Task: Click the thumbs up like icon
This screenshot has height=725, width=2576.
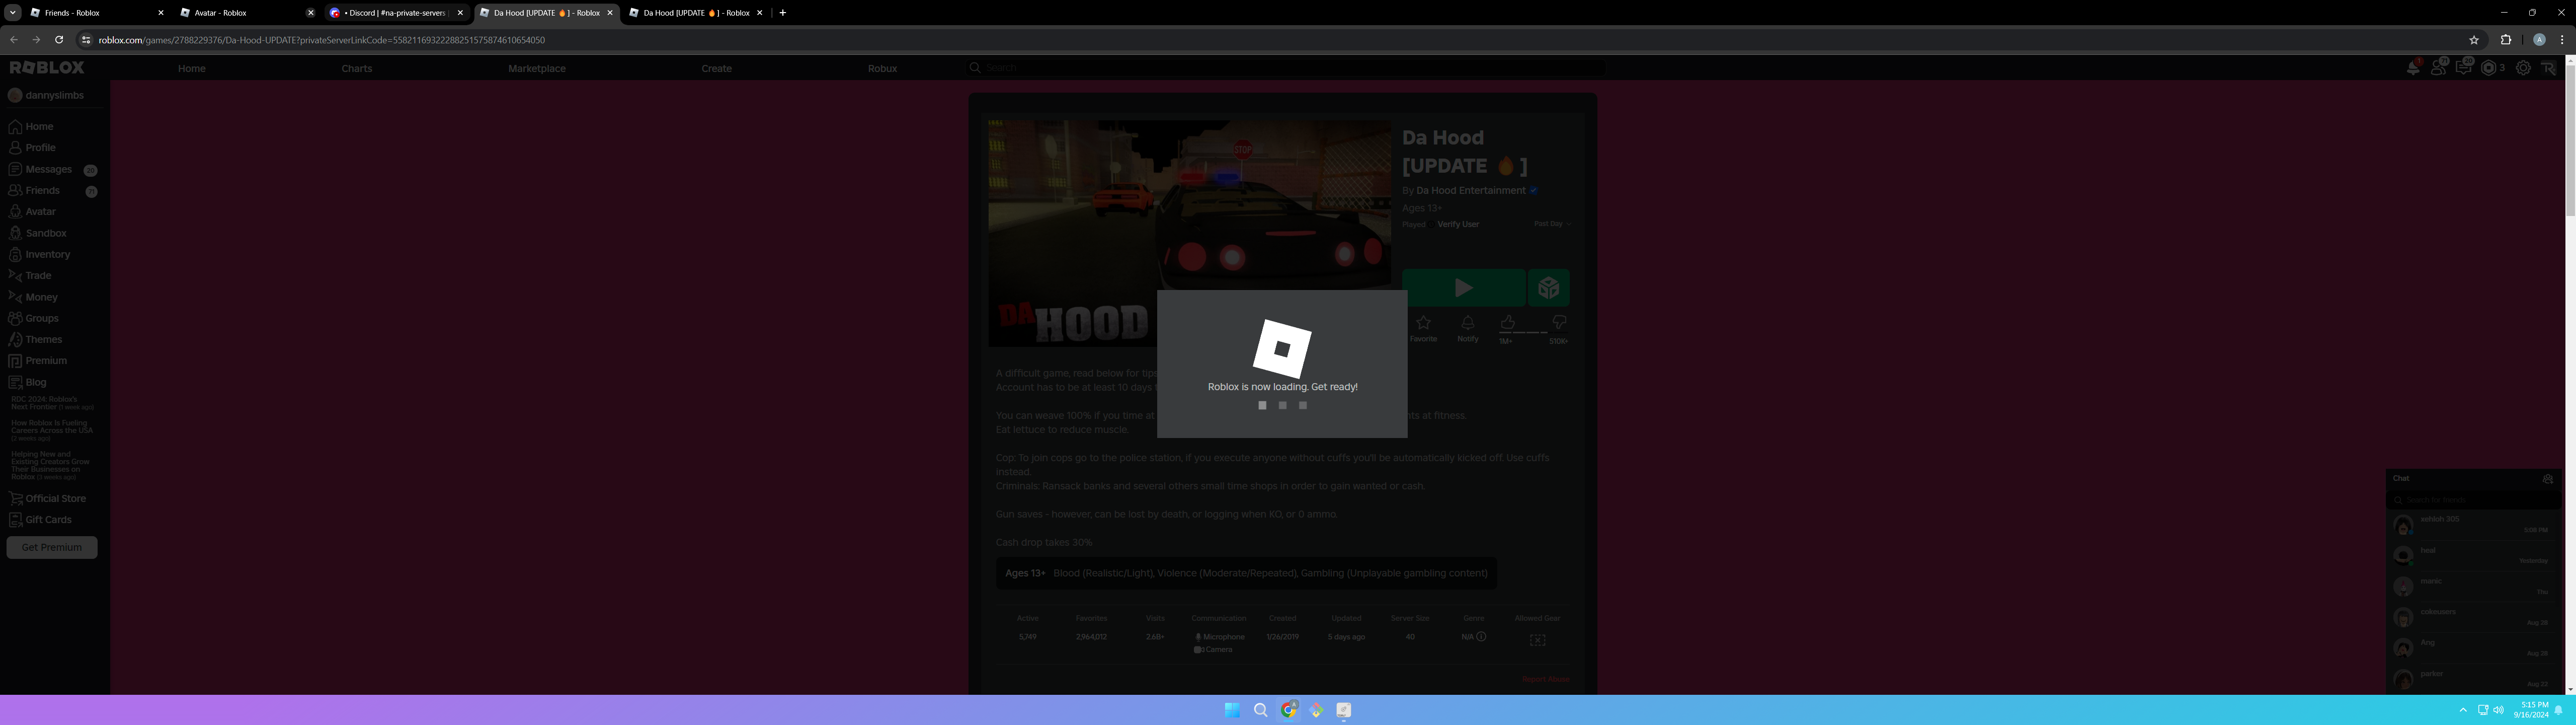Action: point(1507,322)
